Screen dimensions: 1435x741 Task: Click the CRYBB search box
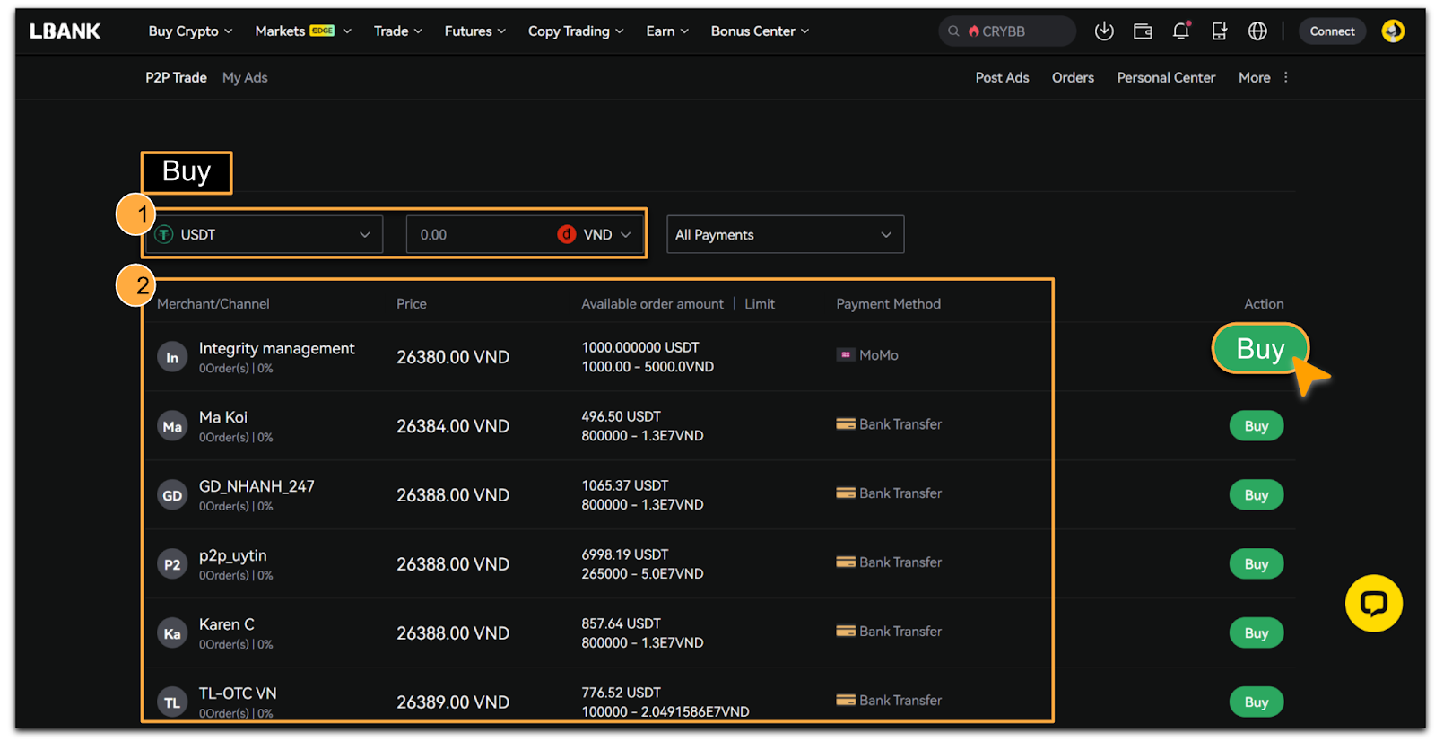1009,31
